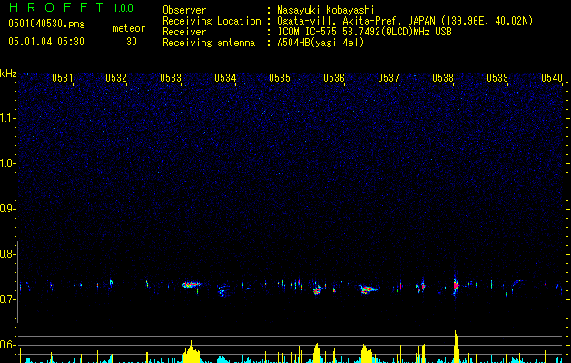Click the 1.1 frequency axis label

(8, 118)
